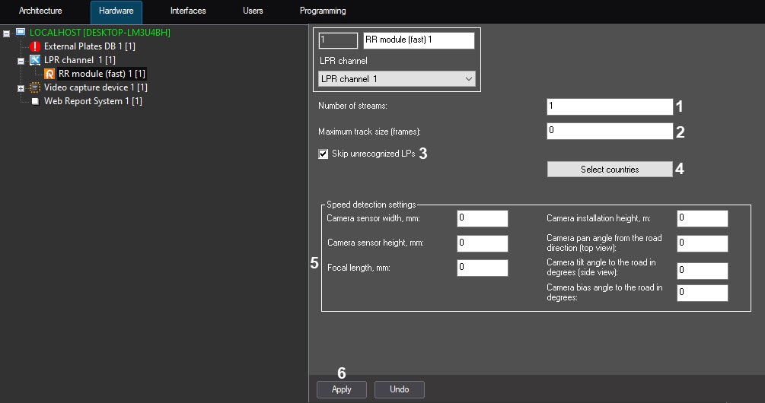The image size is (765, 403).
Task: Focus the Focal length, mm input
Action: click(x=482, y=268)
